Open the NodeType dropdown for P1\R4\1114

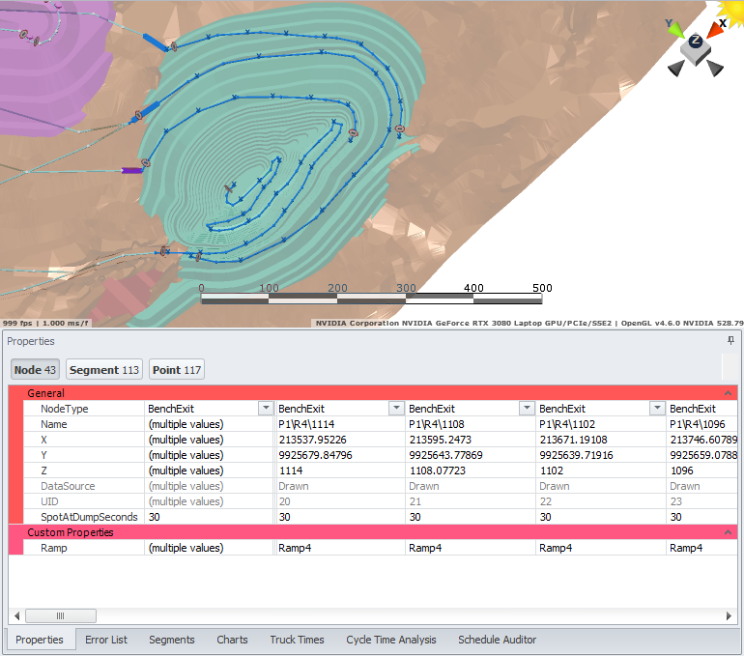click(396, 409)
